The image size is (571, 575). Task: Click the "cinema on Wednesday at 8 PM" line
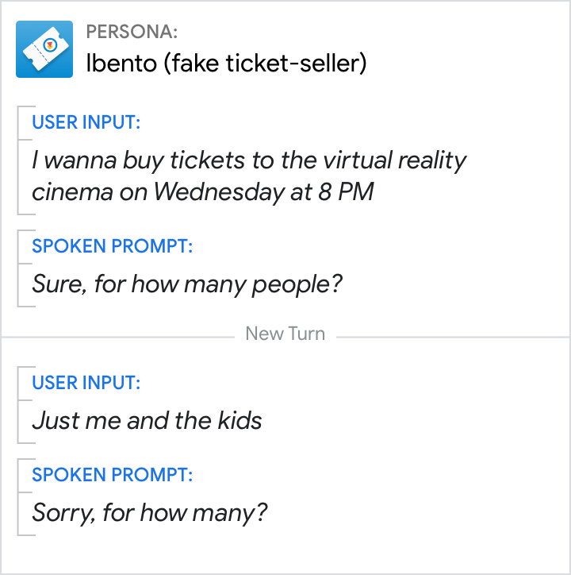[202, 191]
